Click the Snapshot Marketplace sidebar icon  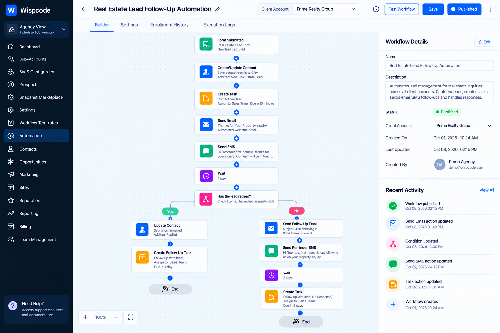point(11,97)
